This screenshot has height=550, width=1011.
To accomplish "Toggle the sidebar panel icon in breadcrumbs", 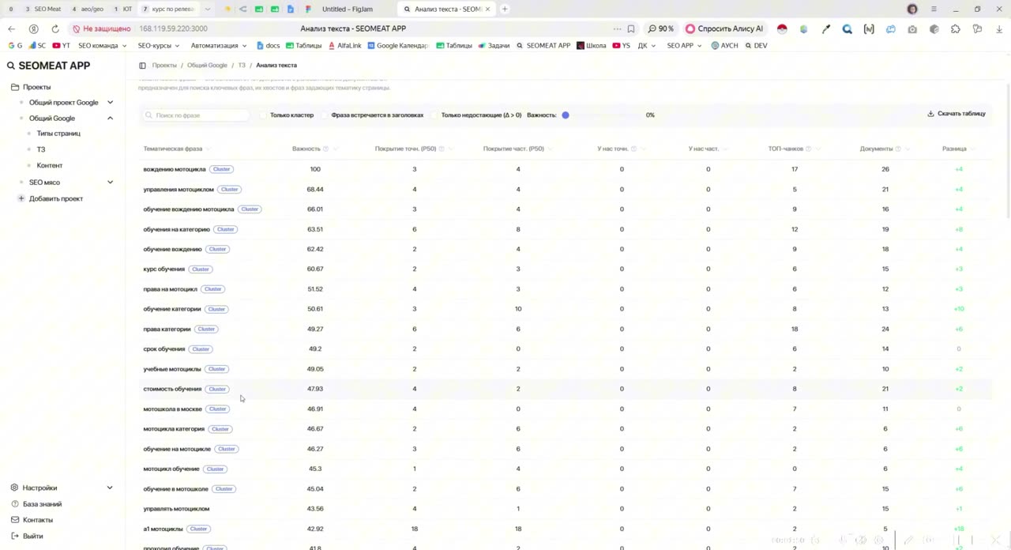I will 142,66.
